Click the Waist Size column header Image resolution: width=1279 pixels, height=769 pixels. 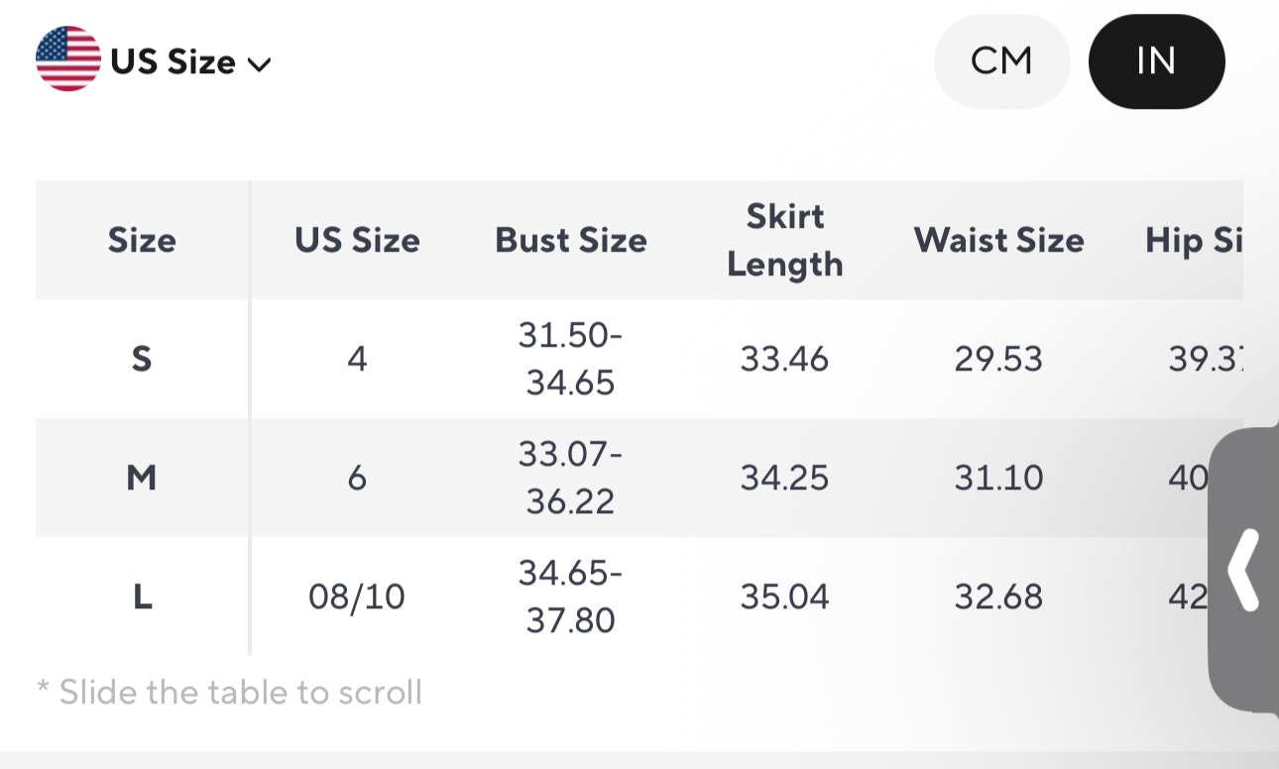click(x=998, y=240)
